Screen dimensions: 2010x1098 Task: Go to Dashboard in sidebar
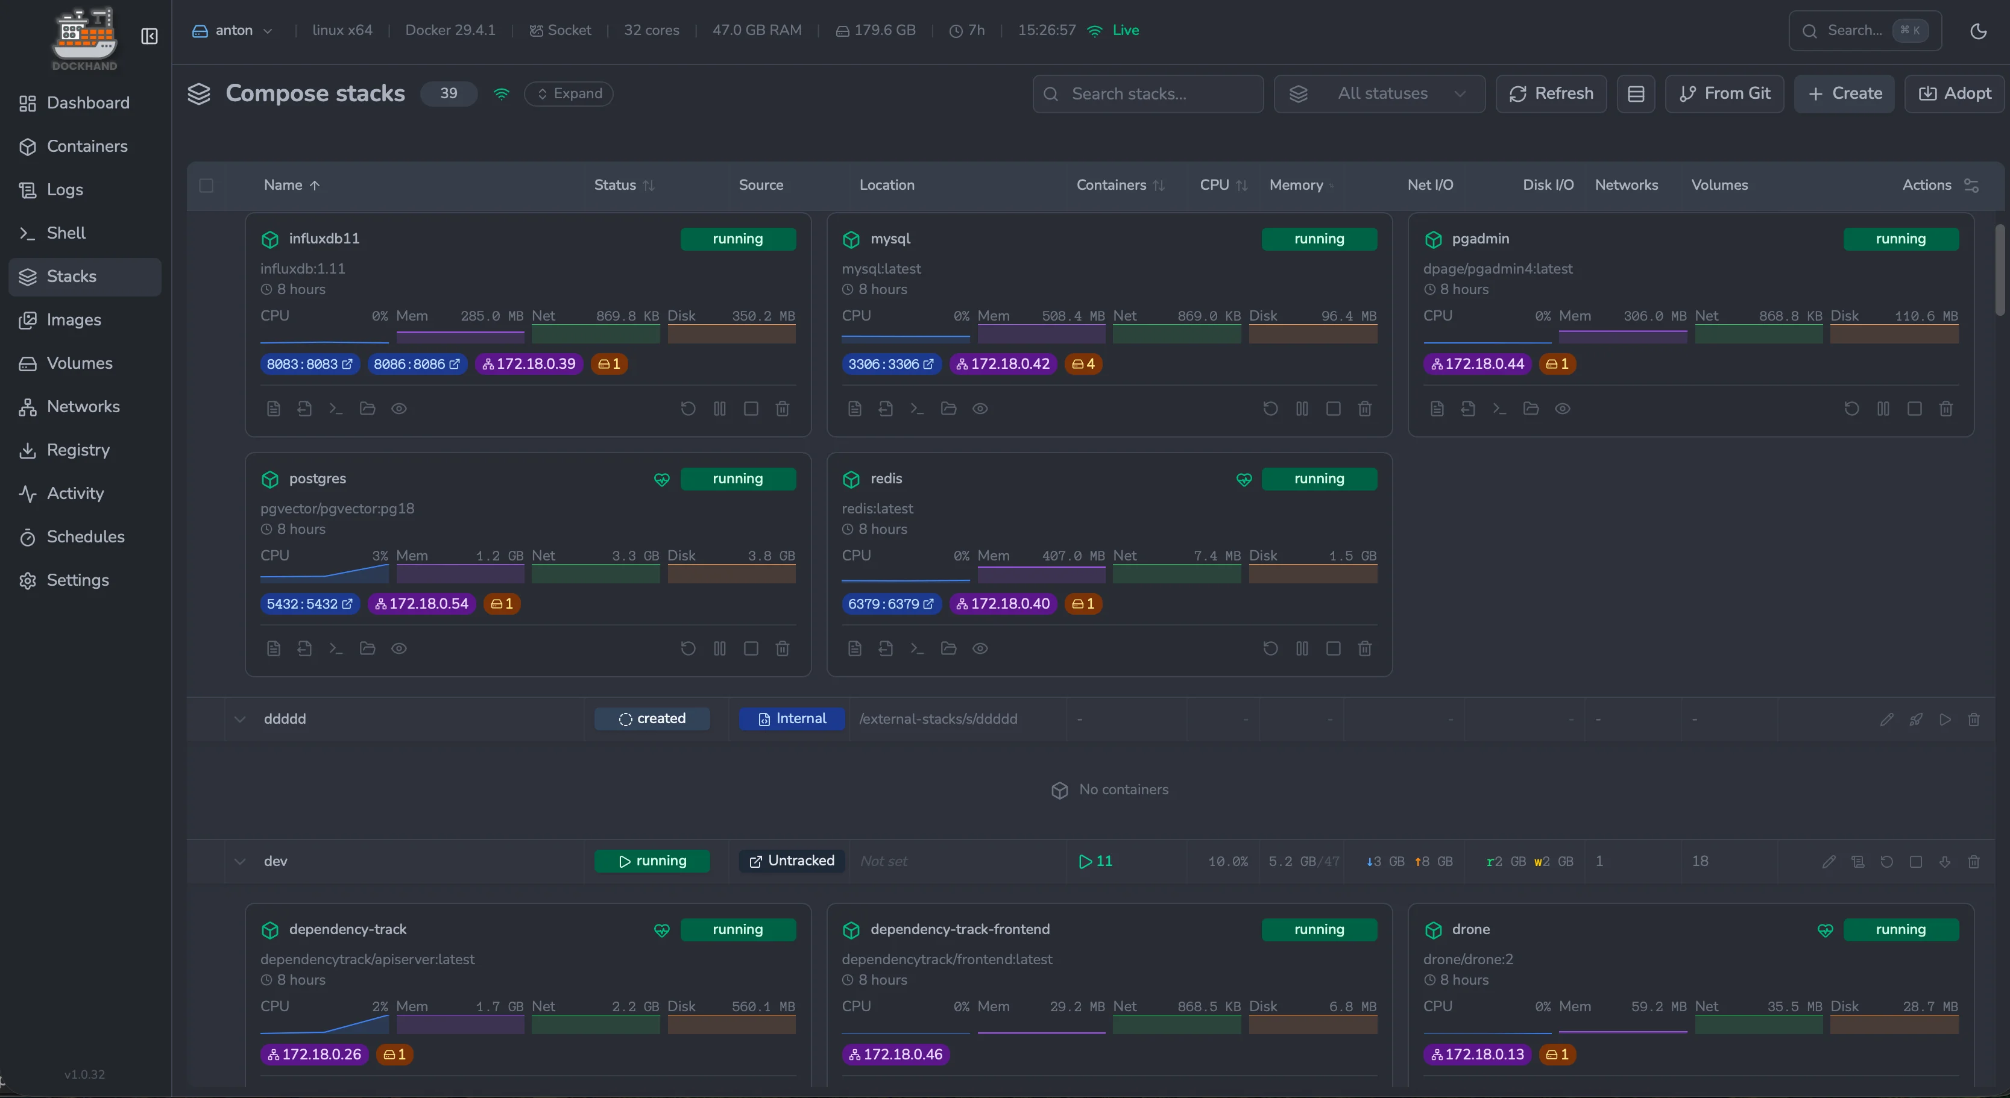[85, 103]
